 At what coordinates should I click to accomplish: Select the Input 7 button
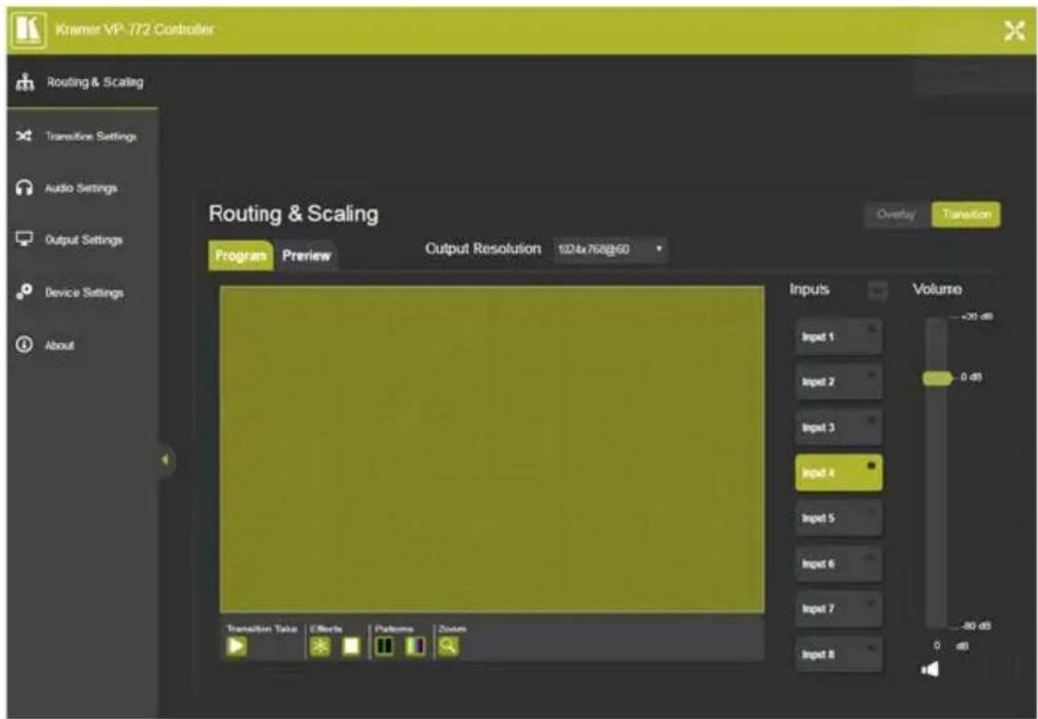click(839, 609)
